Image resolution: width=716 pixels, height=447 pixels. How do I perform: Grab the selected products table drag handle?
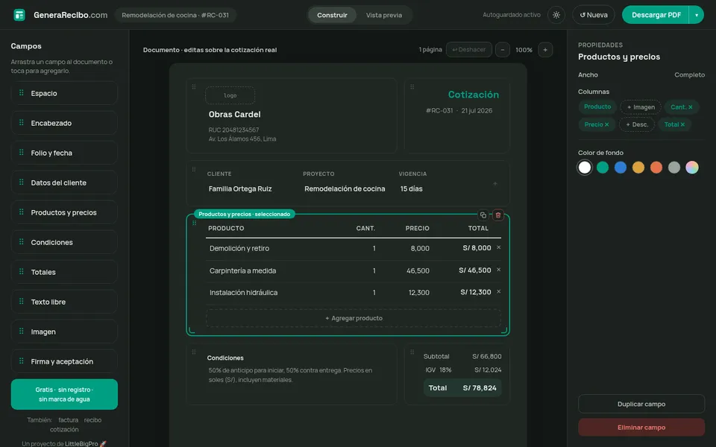click(x=194, y=223)
